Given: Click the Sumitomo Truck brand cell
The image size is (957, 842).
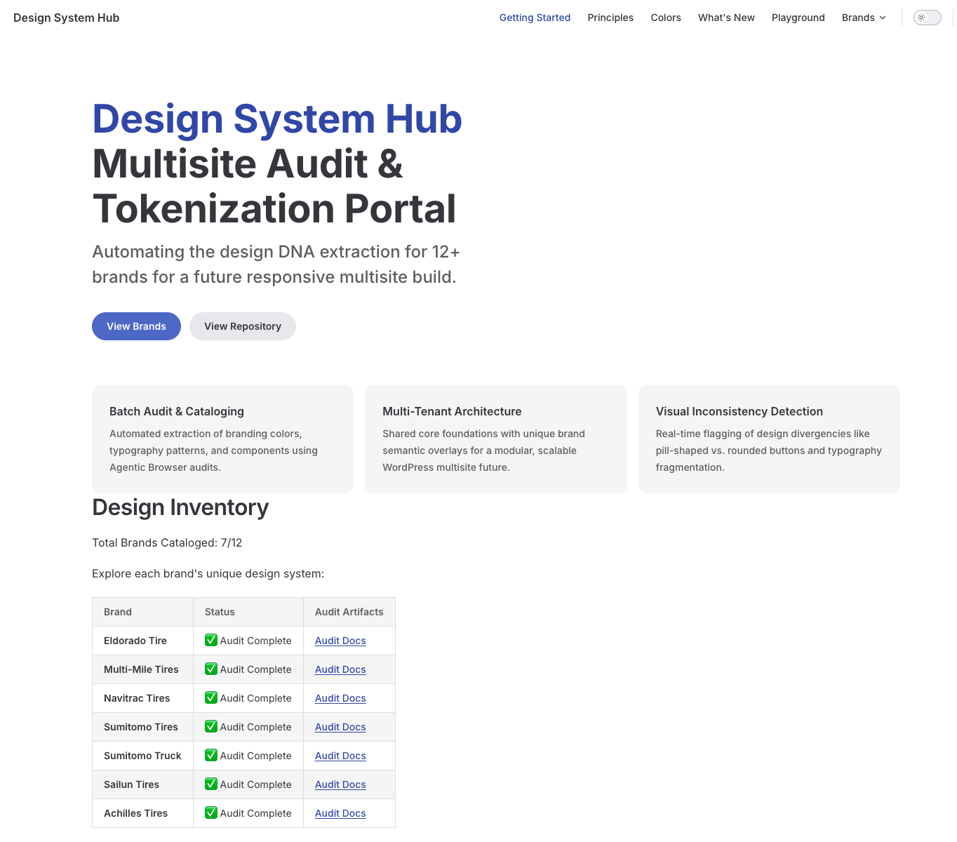Looking at the screenshot, I should [x=142, y=756].
